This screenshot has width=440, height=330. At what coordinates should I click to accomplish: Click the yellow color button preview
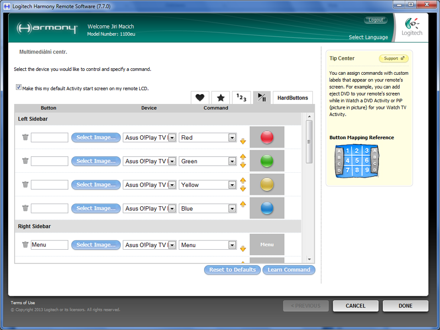coord(267,184)
